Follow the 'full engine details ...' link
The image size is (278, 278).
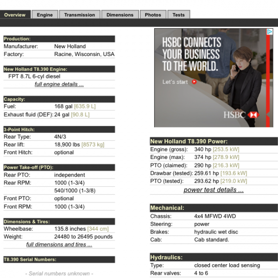(59, 84)
